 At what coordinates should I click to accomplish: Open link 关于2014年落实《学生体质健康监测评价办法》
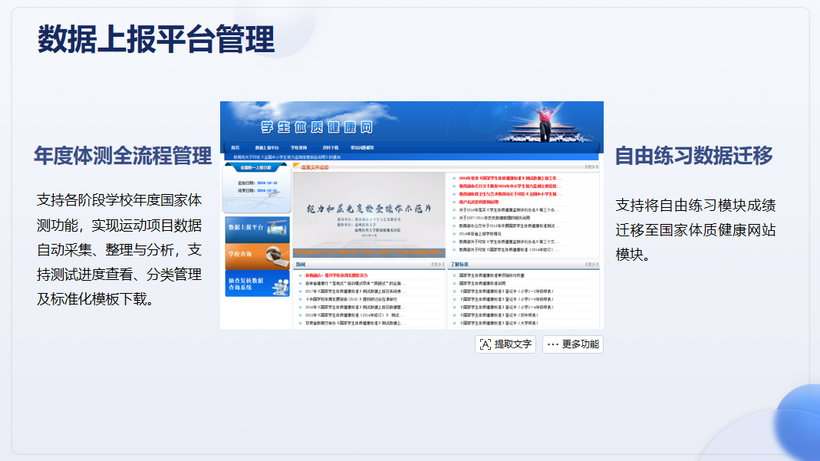click(509, 210)
